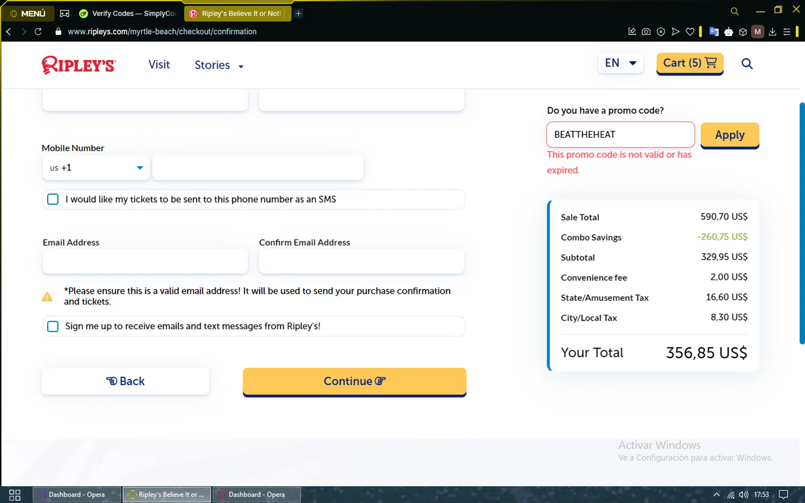Bookmark the page with the heart icon
Image resolution: width=805 pixels, height=503 pixels.
coord(690,32)
